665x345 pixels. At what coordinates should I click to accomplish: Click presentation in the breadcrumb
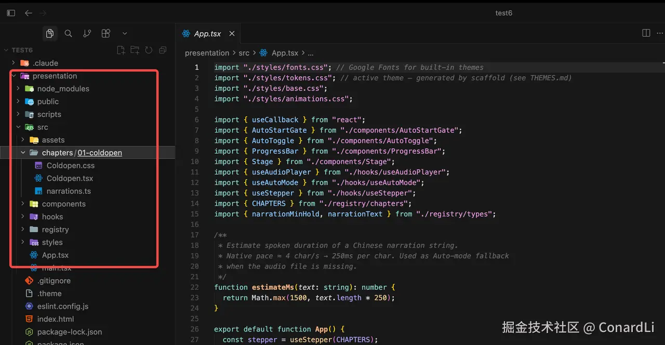pos(207,53)
